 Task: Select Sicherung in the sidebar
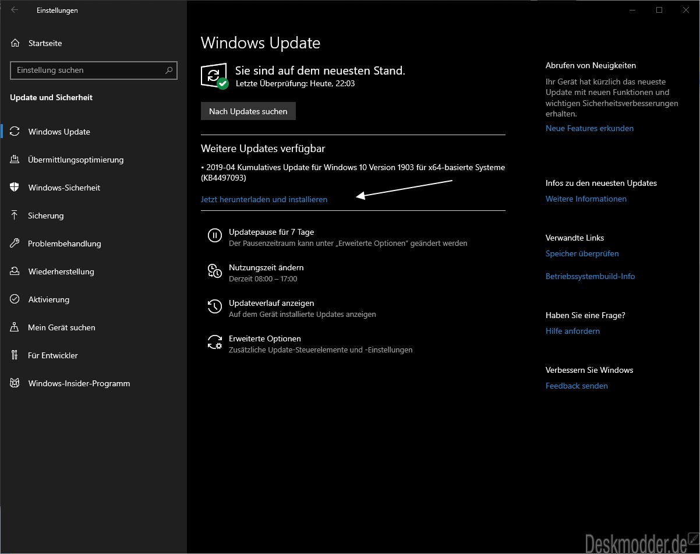[x=93, y=216]
